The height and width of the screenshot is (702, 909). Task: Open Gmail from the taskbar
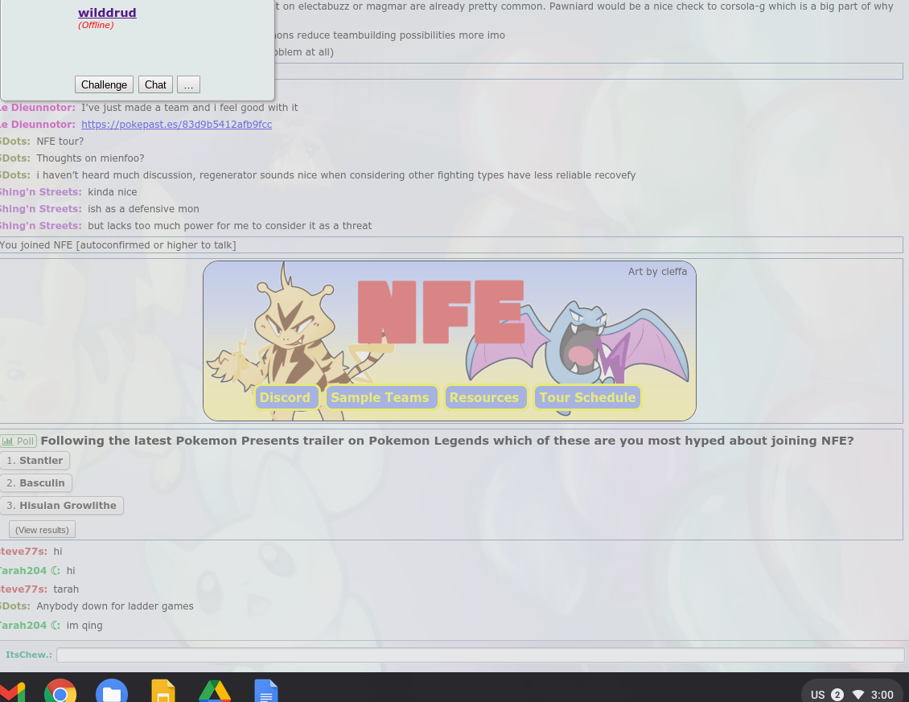pyautogui.click(x=11, y=692)
